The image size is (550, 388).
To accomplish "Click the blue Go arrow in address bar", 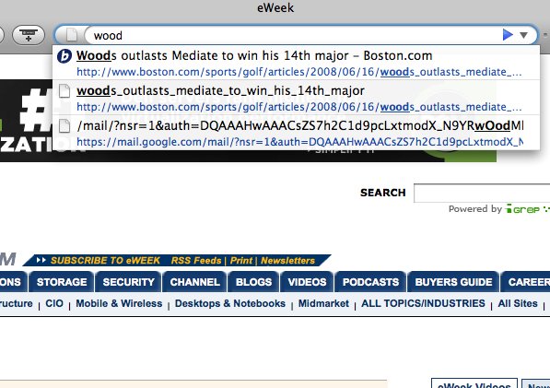I will click(x=508, y=35).
